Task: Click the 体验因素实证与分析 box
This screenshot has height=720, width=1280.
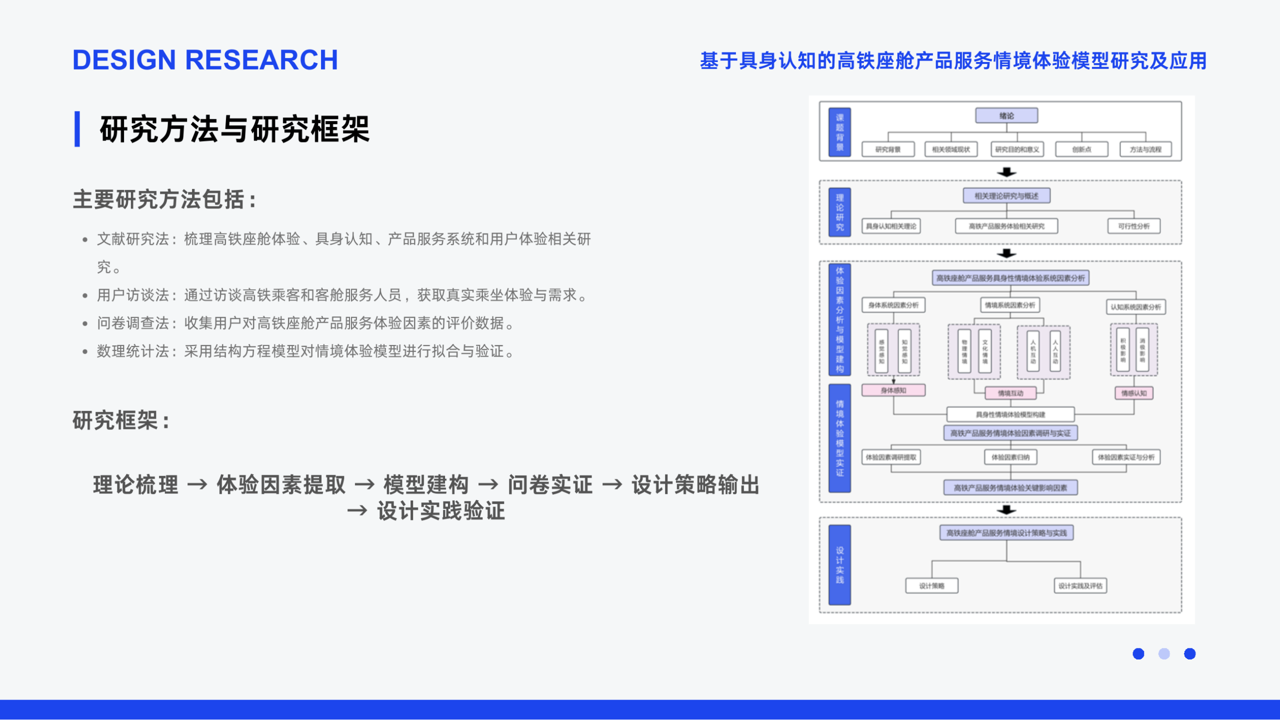Action: click(x=1126, y=457)
